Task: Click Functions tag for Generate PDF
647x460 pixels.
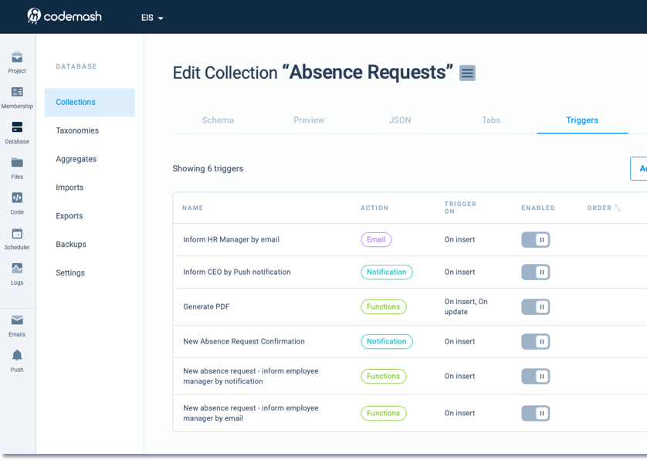Action: click(x=383, y=306)
